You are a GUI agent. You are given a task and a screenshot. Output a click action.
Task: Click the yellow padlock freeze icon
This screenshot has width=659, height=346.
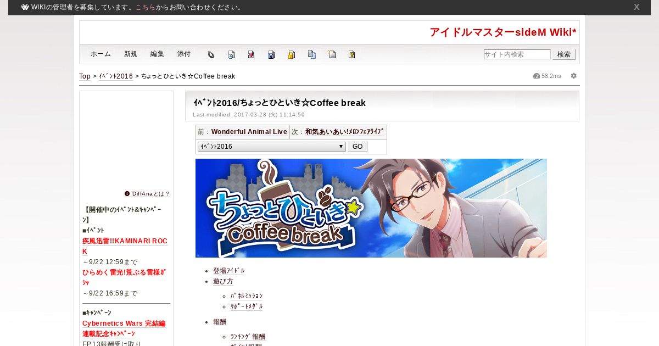point(292,54)
